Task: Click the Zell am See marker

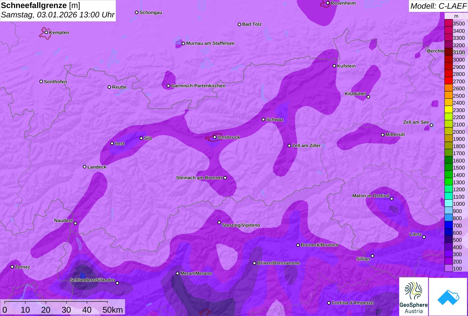Action: pos(431,125)
